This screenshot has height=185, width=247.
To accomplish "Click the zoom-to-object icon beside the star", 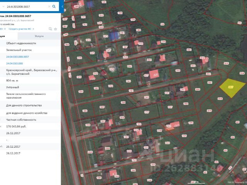I will [50, 29].
